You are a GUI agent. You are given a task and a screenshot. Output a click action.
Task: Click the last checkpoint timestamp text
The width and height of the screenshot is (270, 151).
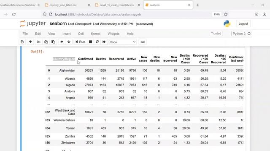(x=100, y=24)
